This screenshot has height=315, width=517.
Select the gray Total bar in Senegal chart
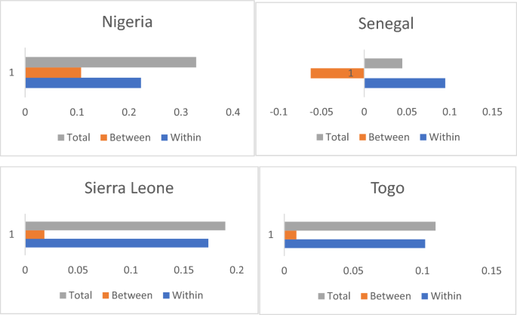tap(383, 63)
